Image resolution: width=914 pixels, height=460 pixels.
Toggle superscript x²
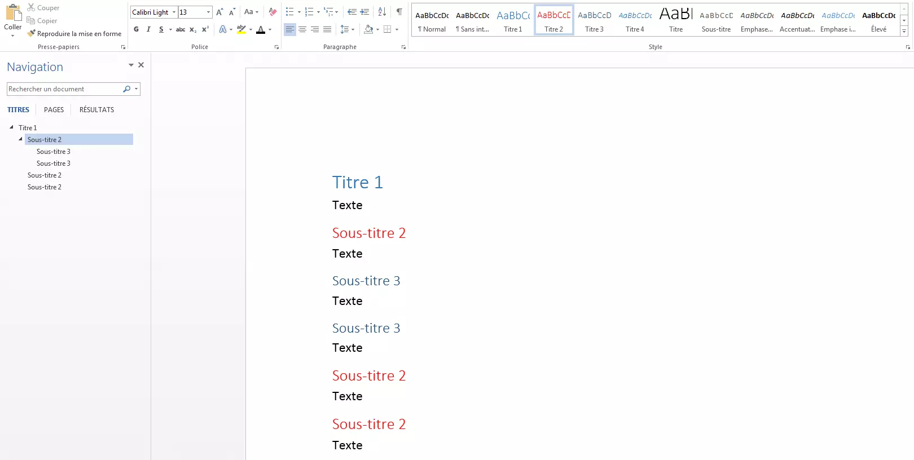pos(205,29)
